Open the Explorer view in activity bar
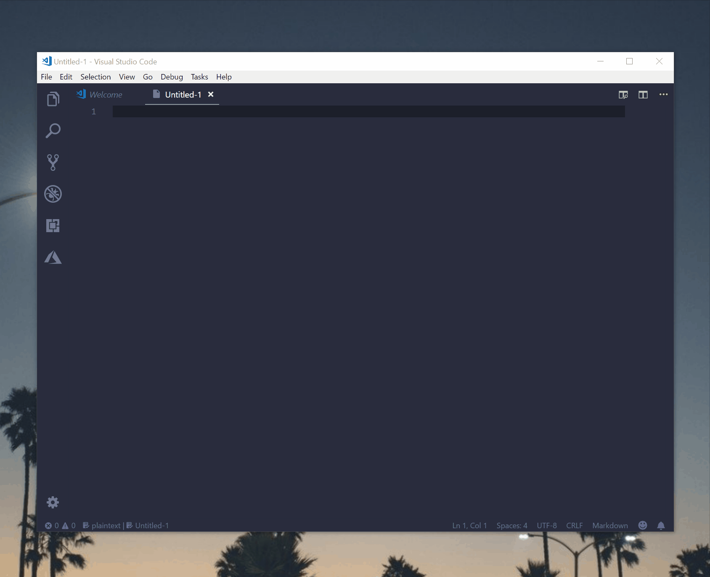Image resolution: width=710 pixels, height=577 pixels. tap(53, 99)
